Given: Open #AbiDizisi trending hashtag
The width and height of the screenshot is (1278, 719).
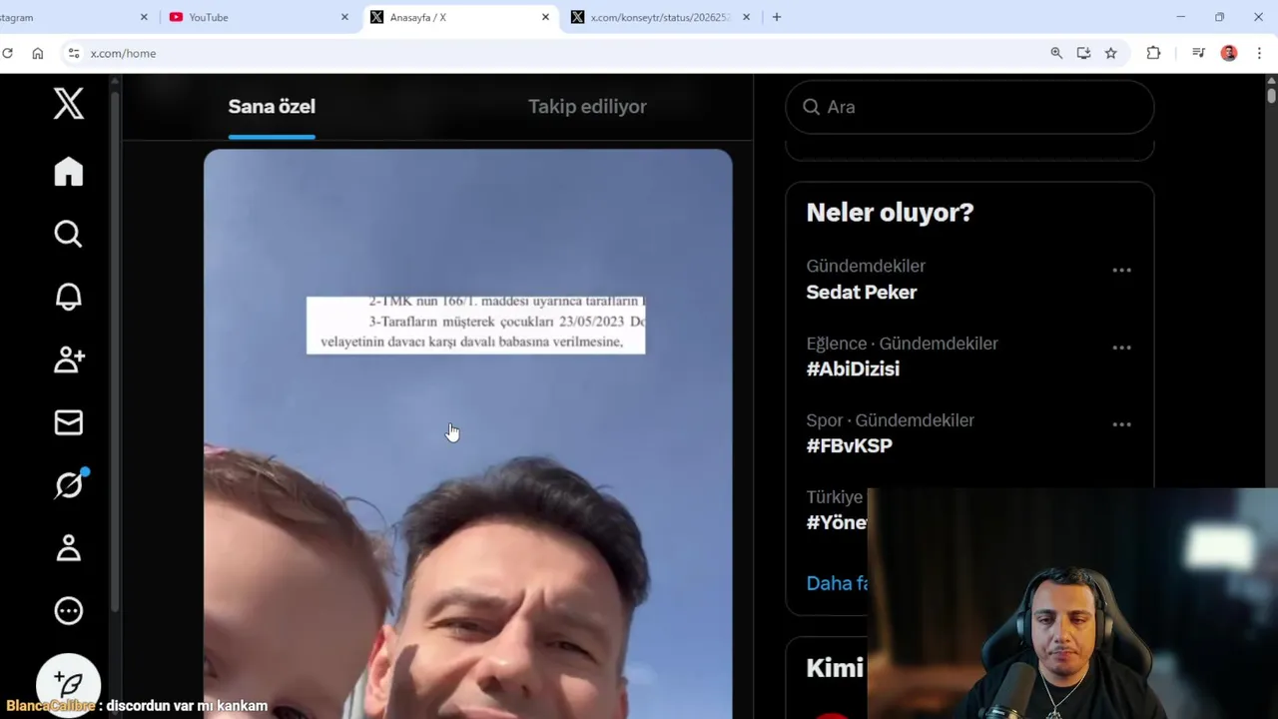Looking at the screenshot, I should point(853,368).
